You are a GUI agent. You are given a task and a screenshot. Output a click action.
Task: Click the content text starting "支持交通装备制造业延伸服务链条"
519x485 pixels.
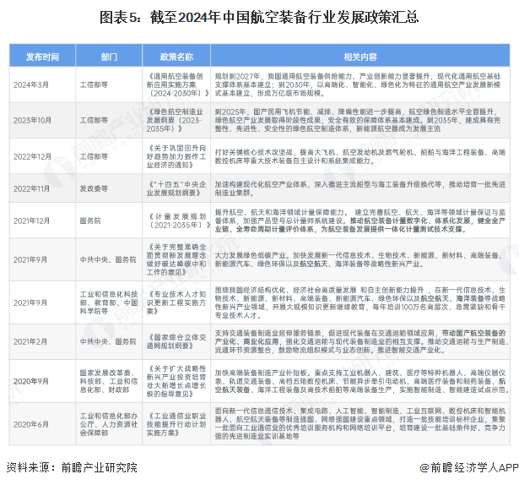point(361,341)
